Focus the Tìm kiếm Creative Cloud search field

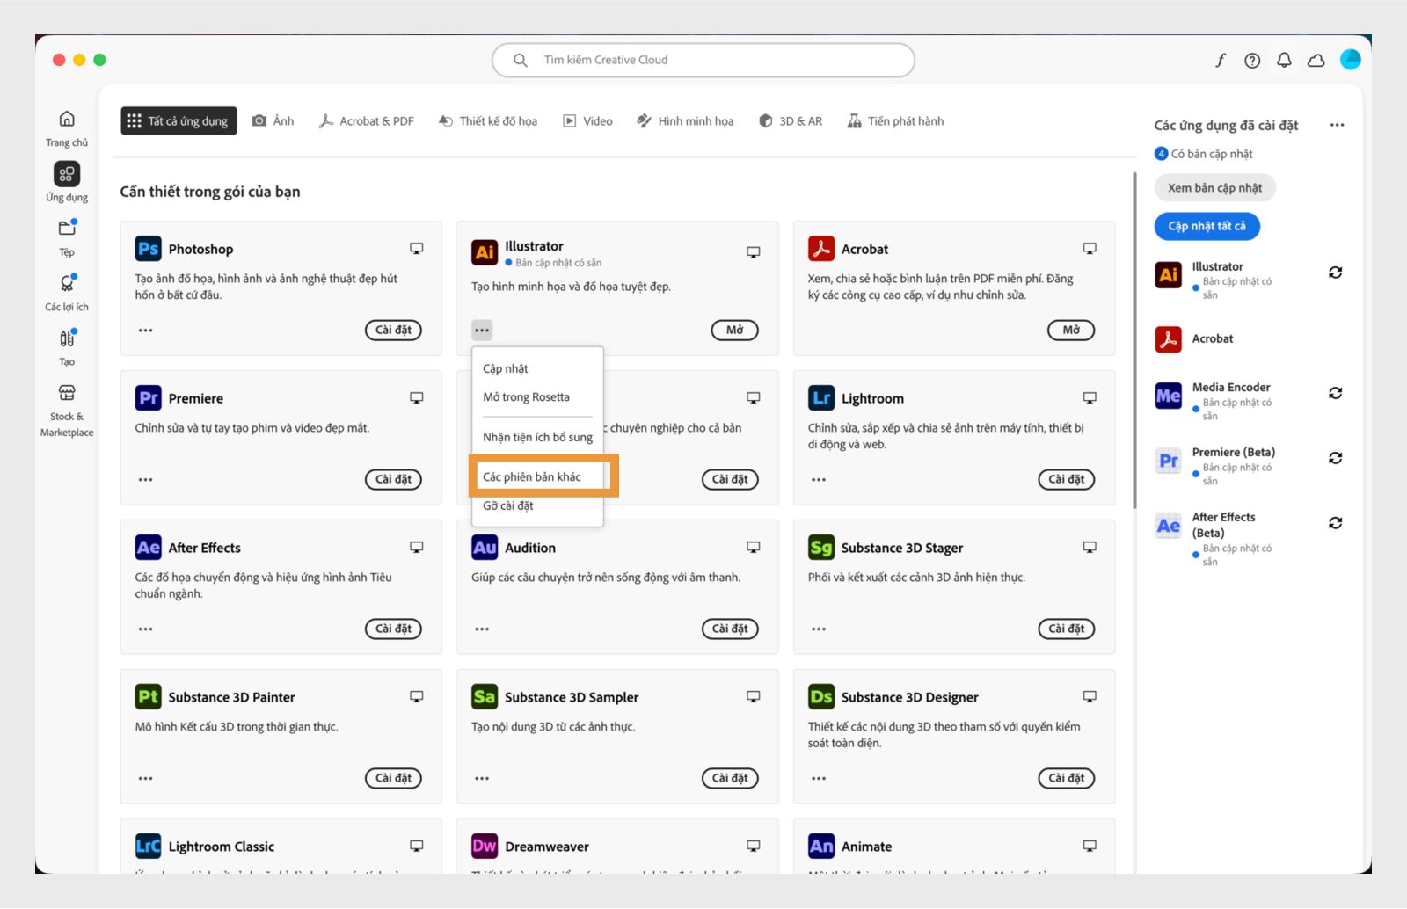pyautogui.click(x=703, y=60)
